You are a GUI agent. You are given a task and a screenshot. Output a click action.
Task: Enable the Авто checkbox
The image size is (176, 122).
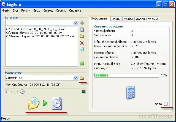point(166,104)
